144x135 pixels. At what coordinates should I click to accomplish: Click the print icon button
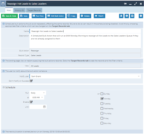pos(132,16)
